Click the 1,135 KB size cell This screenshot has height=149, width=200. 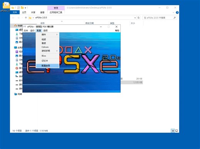point(138,82)
